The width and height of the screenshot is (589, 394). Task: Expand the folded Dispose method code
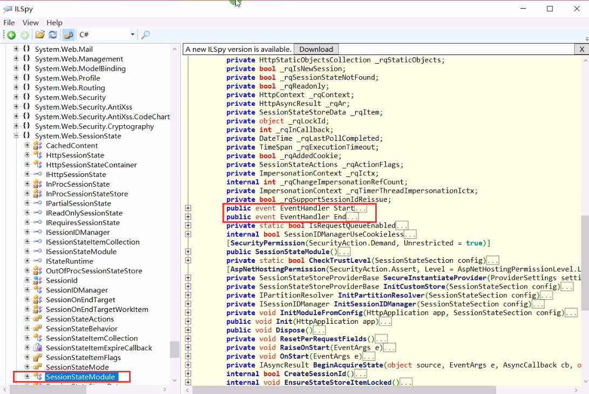[188, 330]
